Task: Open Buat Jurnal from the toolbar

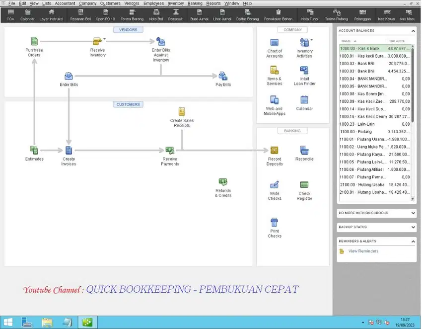Action: coord(199,15)
